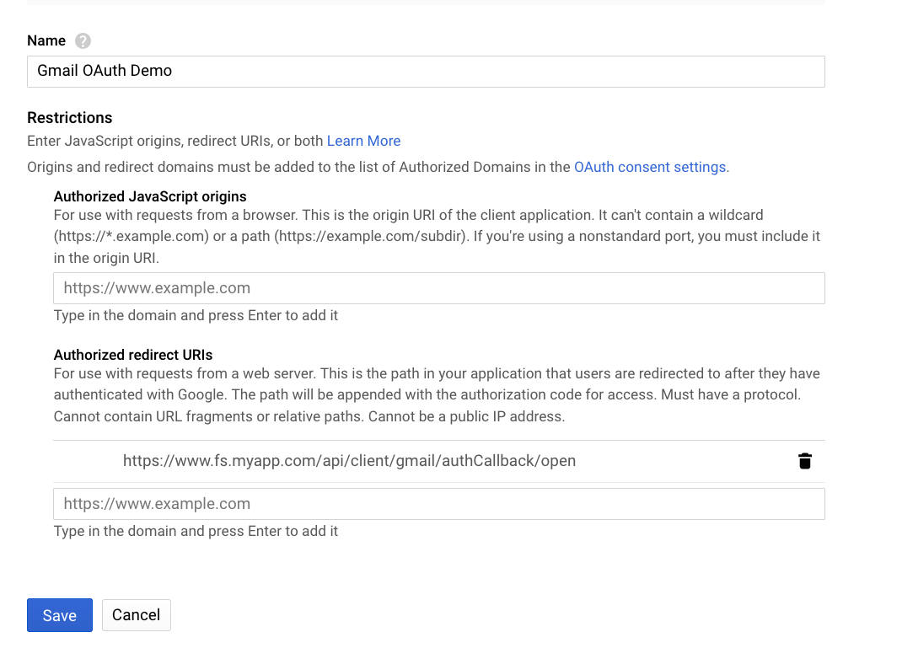Image resolution: width=902 pixels, height=659 pixels.
Task: Open the Learn More link
Action: 363,141
